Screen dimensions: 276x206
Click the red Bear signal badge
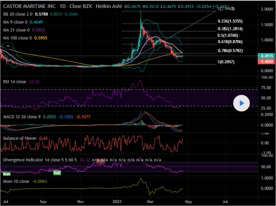pyautogui.click(x=101, y=161)
